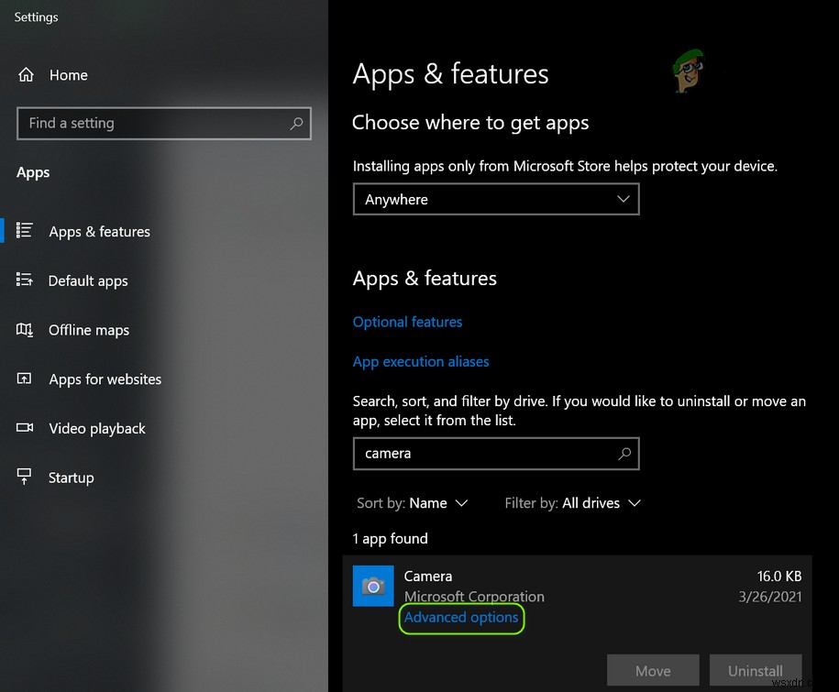Viewport: 839px width, 692px height.
Task: Click the Uninstall button for Camera
Action: tap(756, 670)
